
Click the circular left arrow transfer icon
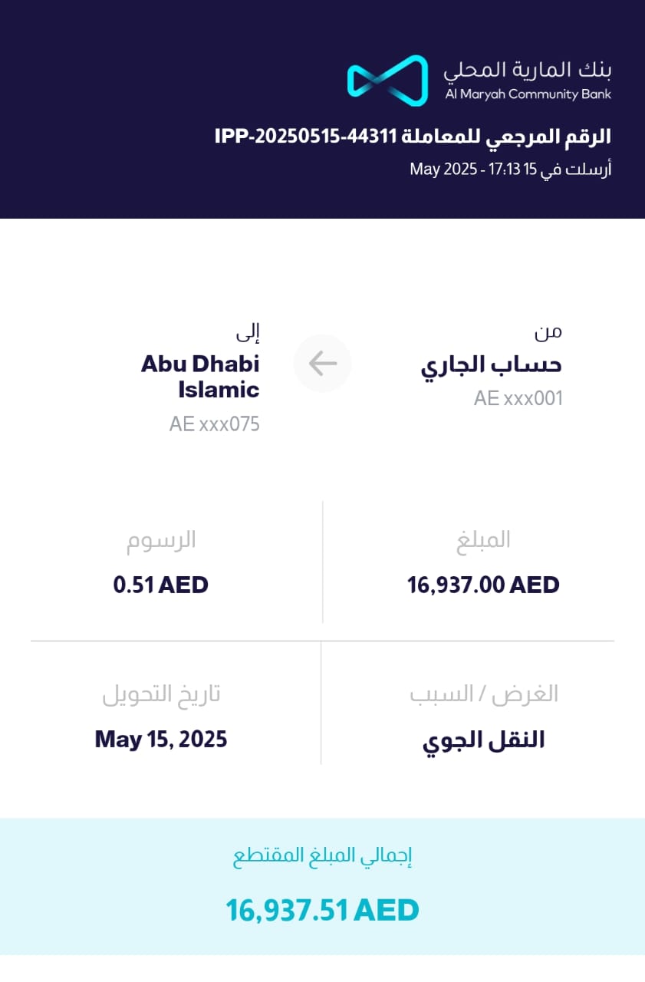click(x=323, y=364)
